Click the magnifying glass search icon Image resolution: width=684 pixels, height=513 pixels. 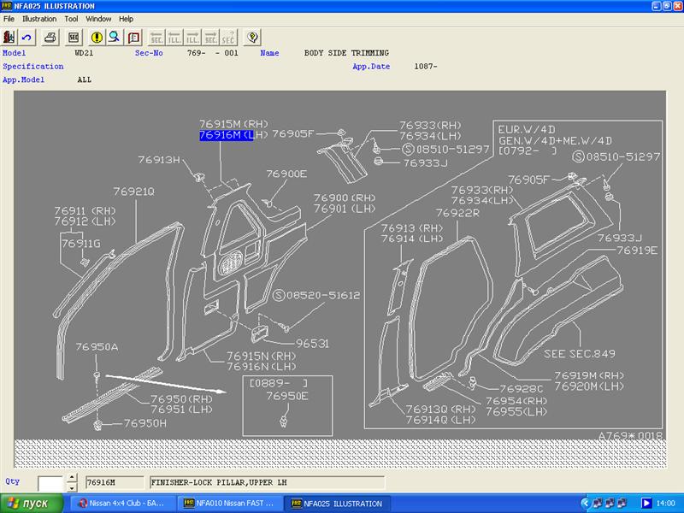click(114, 38)
